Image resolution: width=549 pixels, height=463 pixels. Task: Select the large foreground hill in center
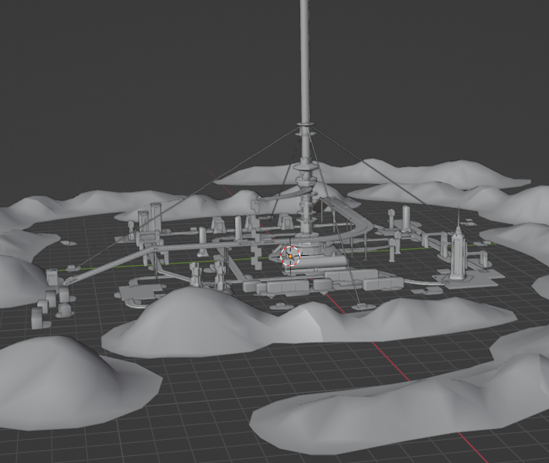click(201, 321)
